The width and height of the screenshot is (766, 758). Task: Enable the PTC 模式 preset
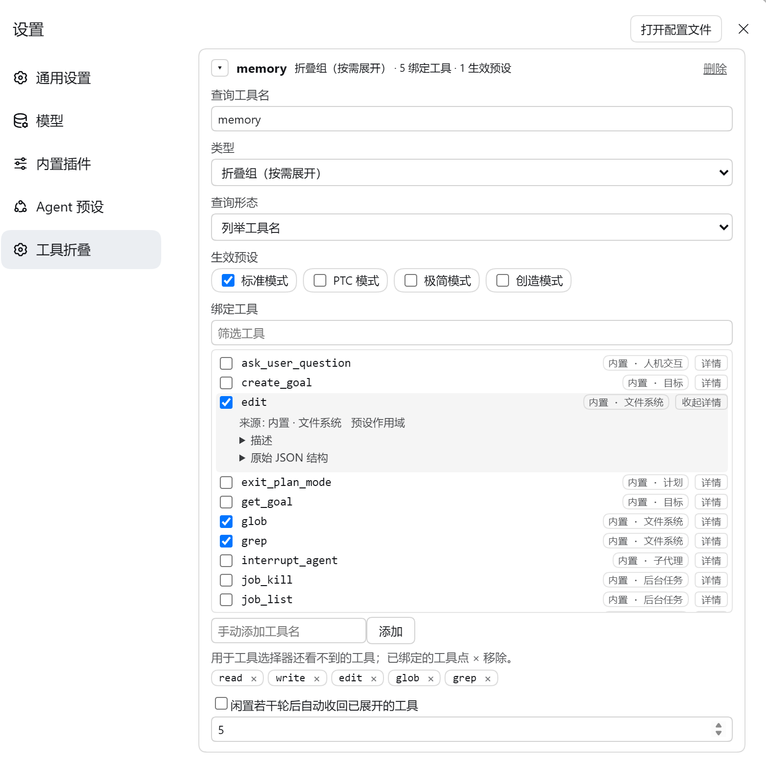tap(320, 280)
